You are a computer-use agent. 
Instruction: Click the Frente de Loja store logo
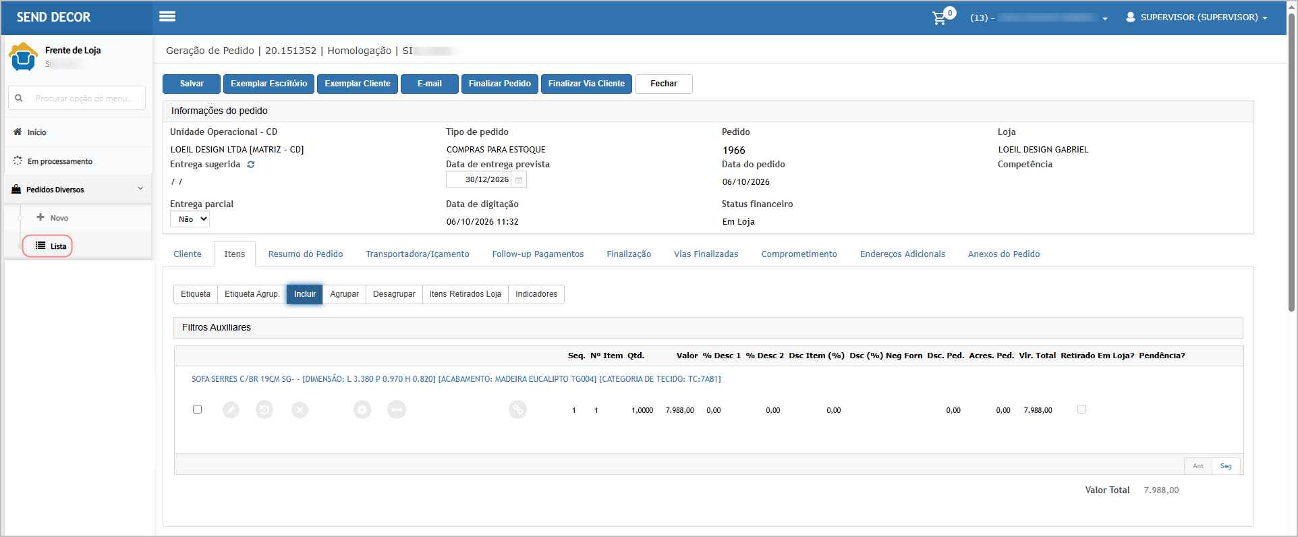pos(24,57)
